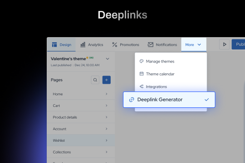Click the checkmark on Deeplink Generator
Screen dimensions: 245x163
click(207, 100)
